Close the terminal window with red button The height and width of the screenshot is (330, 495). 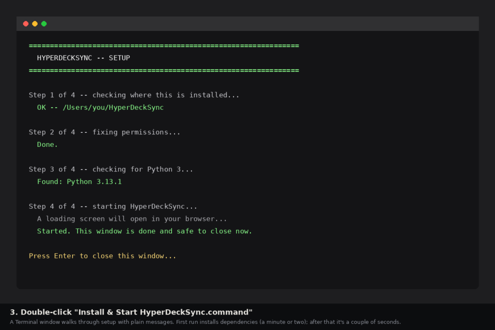pyautogui.click(x=26, y=24)
